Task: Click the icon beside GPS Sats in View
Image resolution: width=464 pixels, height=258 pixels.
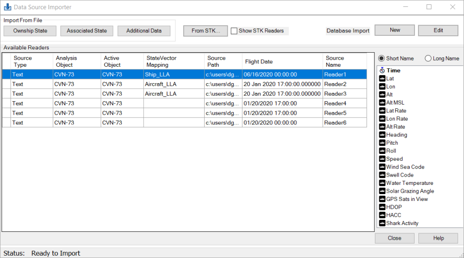Action: click(x=382, y=199)
